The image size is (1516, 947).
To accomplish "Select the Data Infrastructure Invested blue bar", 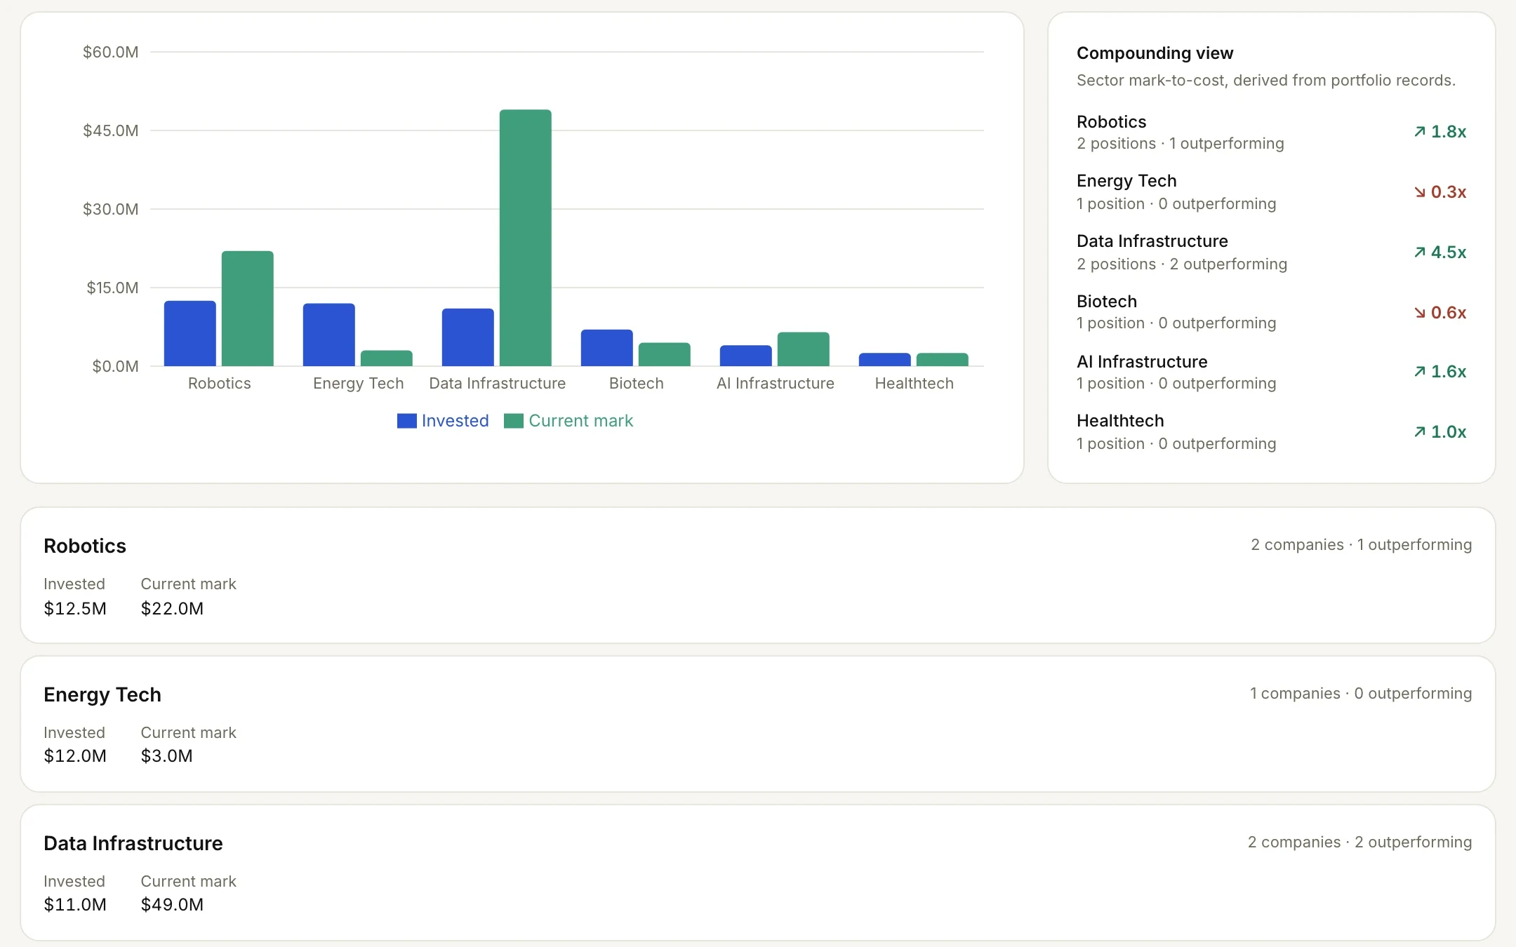I will [x=468, y=337].
